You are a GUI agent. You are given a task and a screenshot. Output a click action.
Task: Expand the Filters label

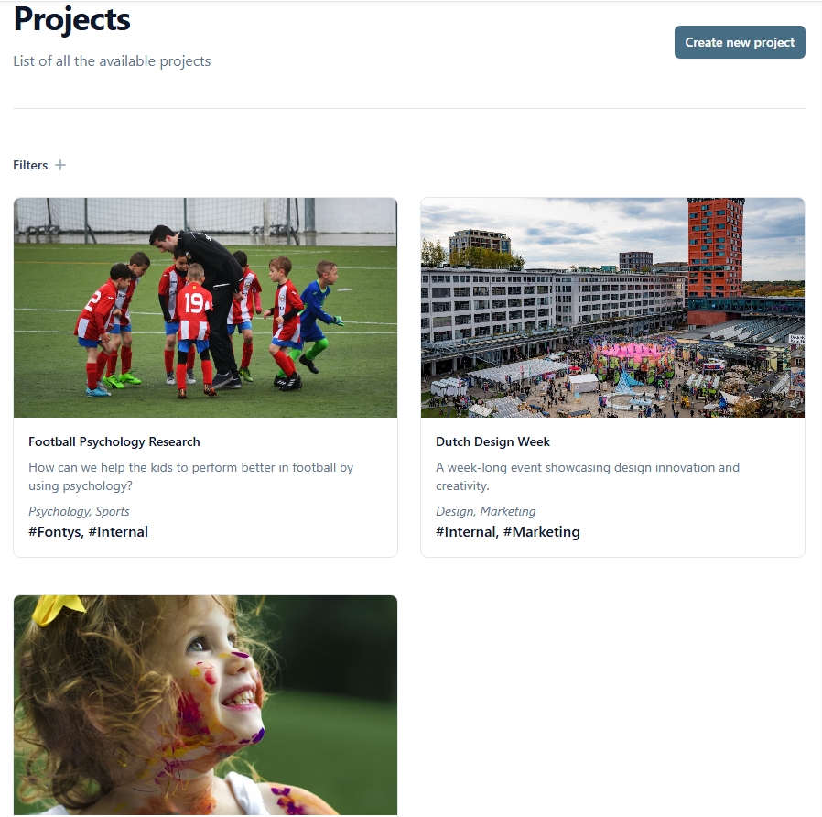tap(30, 165)
